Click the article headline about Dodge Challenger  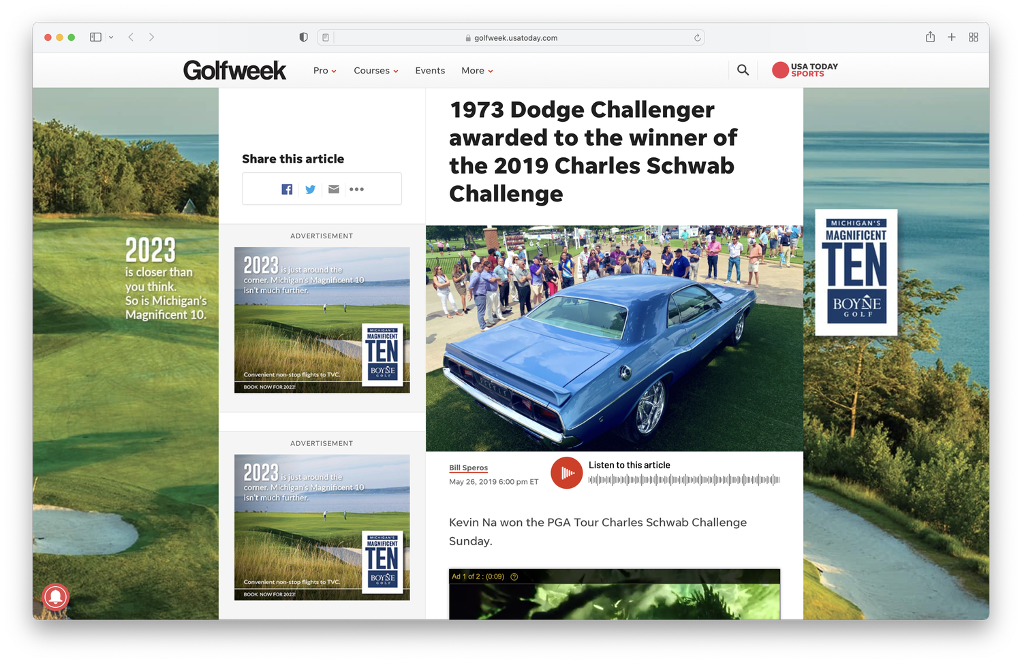pos(593,152)
